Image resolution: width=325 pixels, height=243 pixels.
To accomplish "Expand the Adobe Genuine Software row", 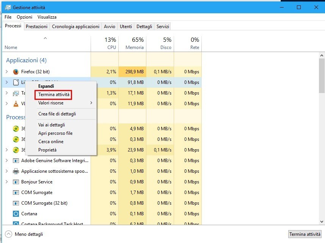I will 7,161.
